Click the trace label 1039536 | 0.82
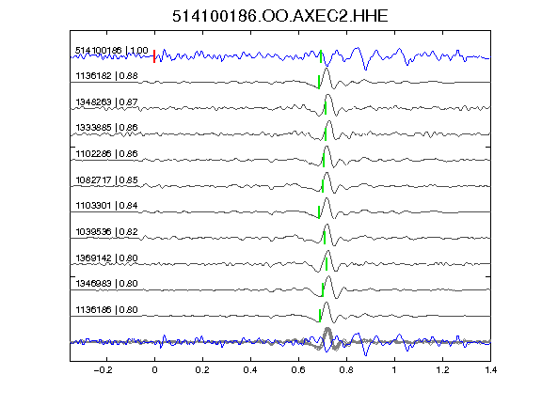Screen dimensions: 542x406 (x=106, y=231)
